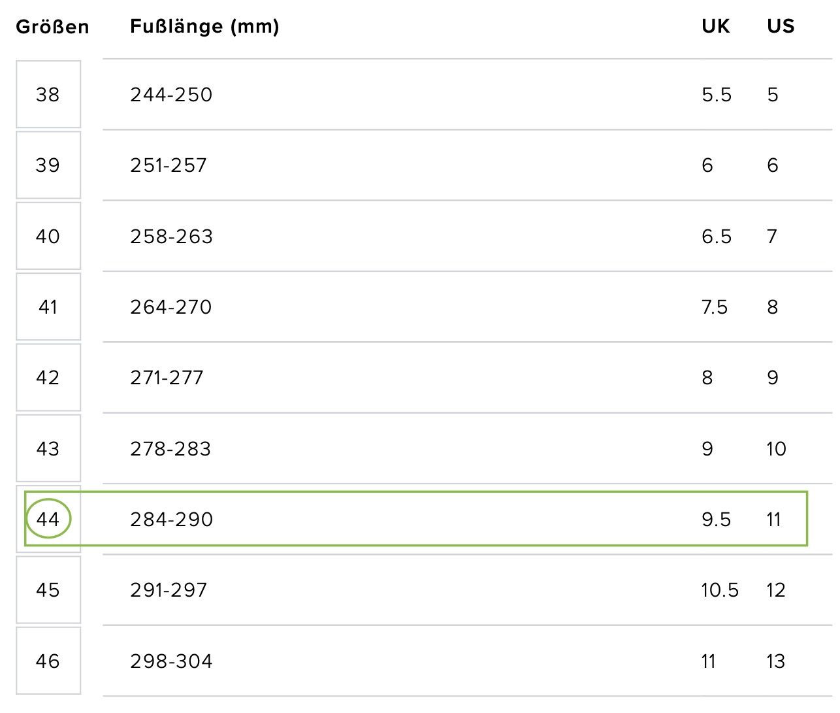Select size 45 box
The image size is (840, 713).
click(48, 589)
